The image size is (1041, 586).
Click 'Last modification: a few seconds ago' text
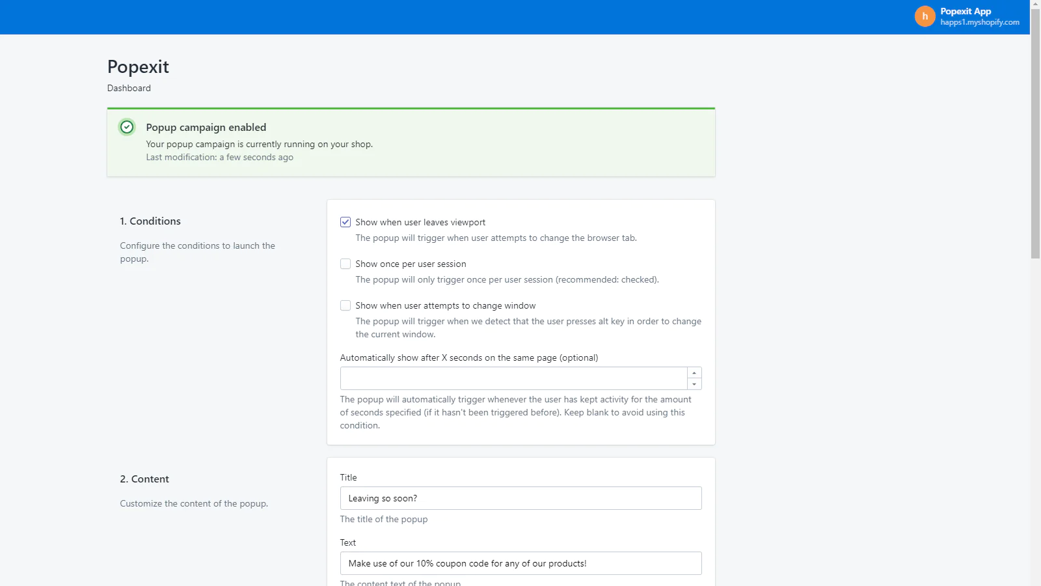220,157
